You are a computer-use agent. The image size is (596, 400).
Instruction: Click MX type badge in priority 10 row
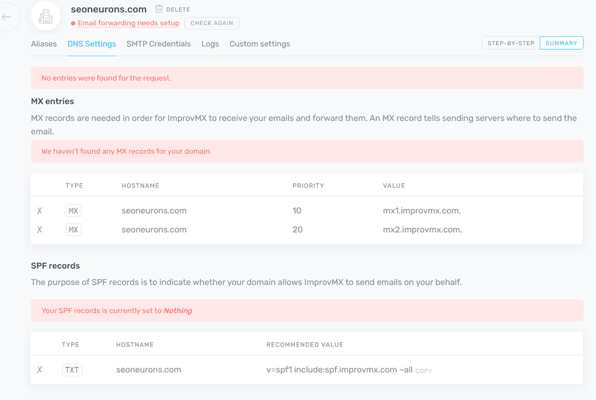pos(73,210)
